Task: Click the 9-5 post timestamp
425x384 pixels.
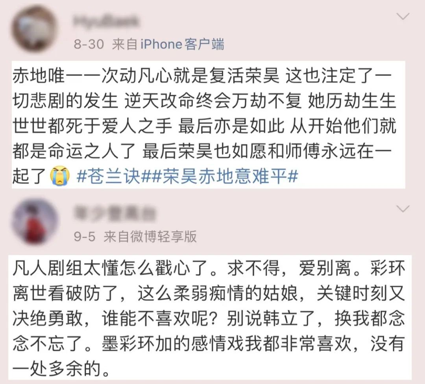Action: [84, 237]
